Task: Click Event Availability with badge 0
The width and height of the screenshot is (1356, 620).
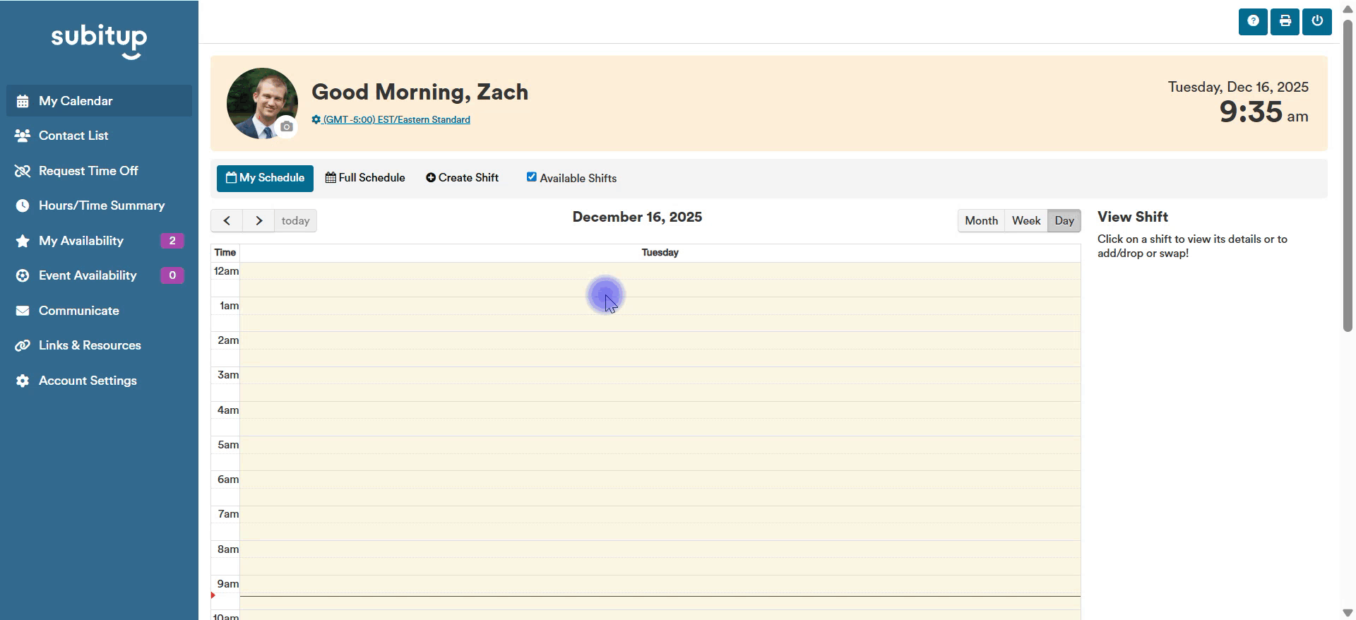Action: (88, 275)
